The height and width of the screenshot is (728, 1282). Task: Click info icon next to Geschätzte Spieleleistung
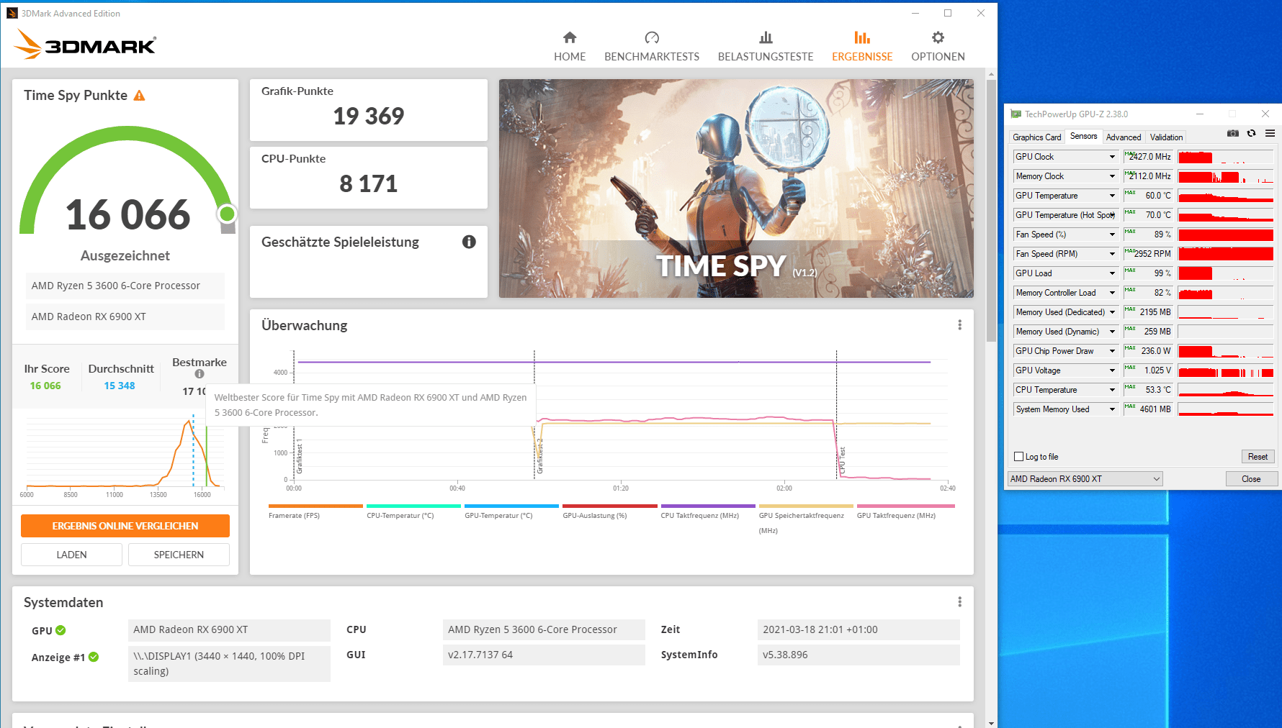[469, 242]
